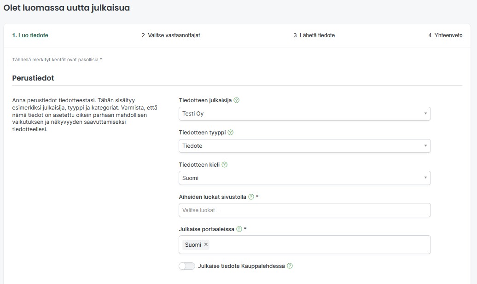Click help icon beside Tiedotteen julkaisija

(x=236, y=100)
